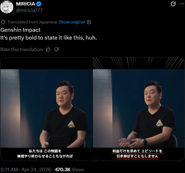Open the left video screenshot image
Viewport: 185px width, 173px height.
pyautogui.click(x=46, y=109)
